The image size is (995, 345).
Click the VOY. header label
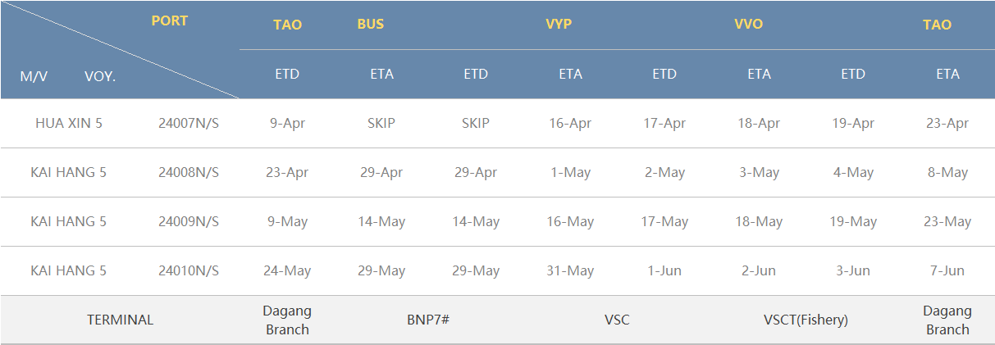coord(100,76)
